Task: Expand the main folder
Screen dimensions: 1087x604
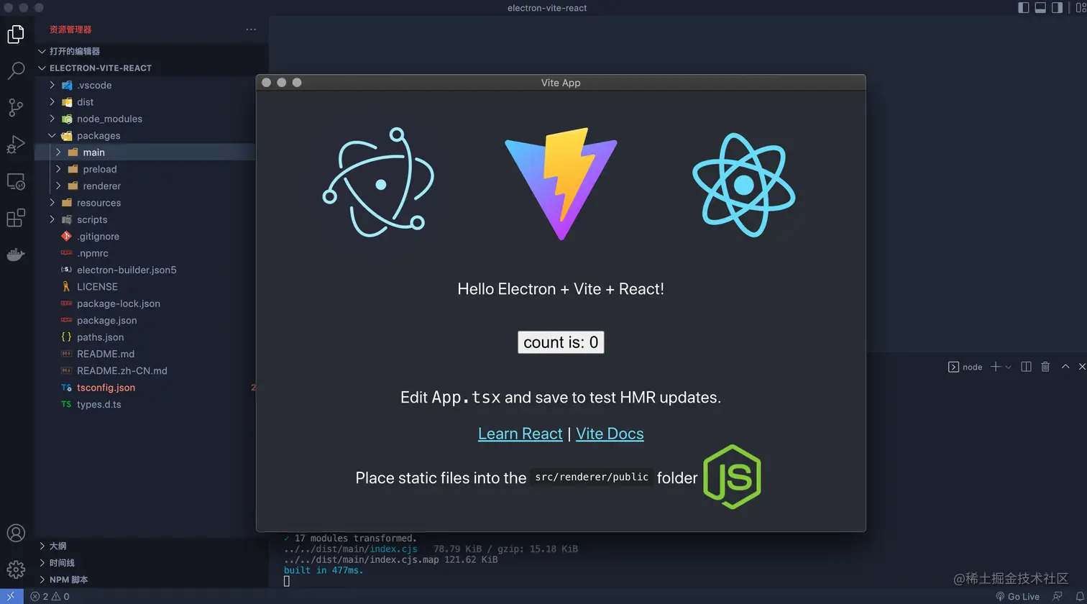Action: point(145,152)
